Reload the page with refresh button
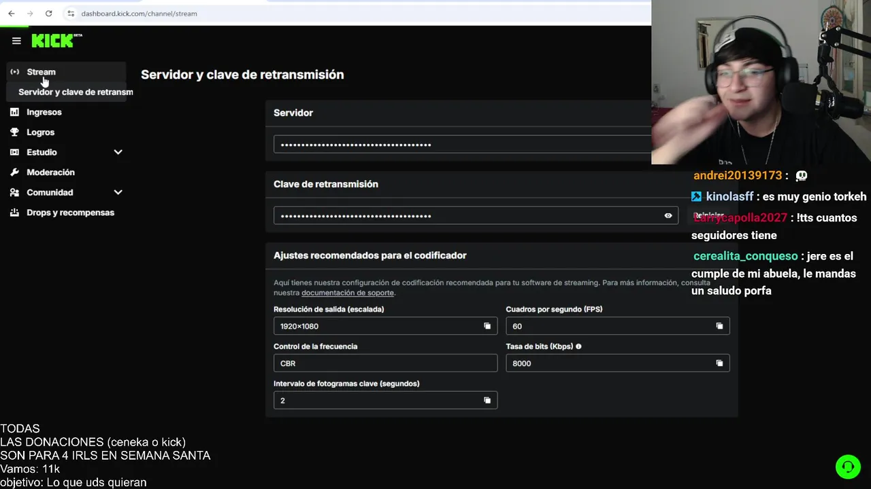871x489 pixels. coord(48,14)
